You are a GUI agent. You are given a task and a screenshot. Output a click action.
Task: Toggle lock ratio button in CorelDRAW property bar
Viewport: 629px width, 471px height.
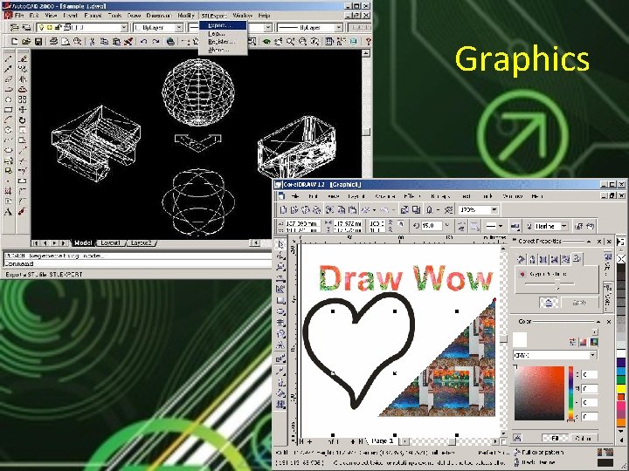(x=400, y=225)
